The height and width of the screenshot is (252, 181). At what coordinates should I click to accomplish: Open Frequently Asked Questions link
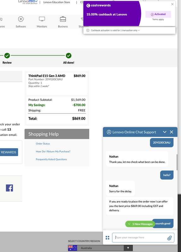point(51,159)
